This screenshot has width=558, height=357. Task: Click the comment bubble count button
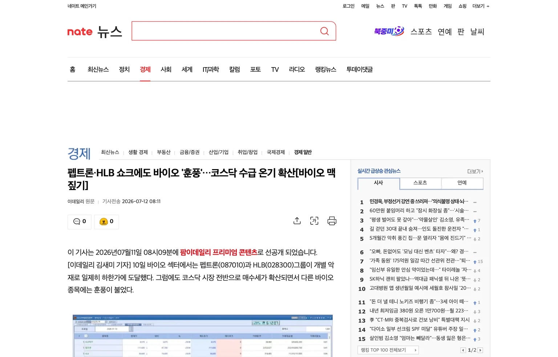coord(80,222)
